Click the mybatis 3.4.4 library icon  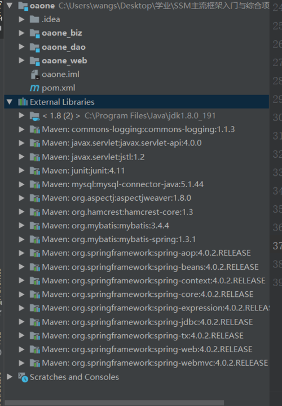[x=34, y=226]
